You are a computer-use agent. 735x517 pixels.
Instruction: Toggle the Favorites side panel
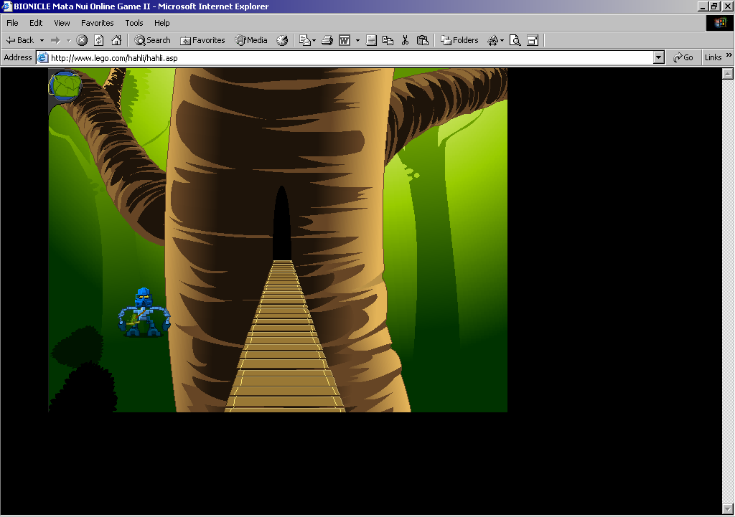pyautogui.click(x=202, y=40)
